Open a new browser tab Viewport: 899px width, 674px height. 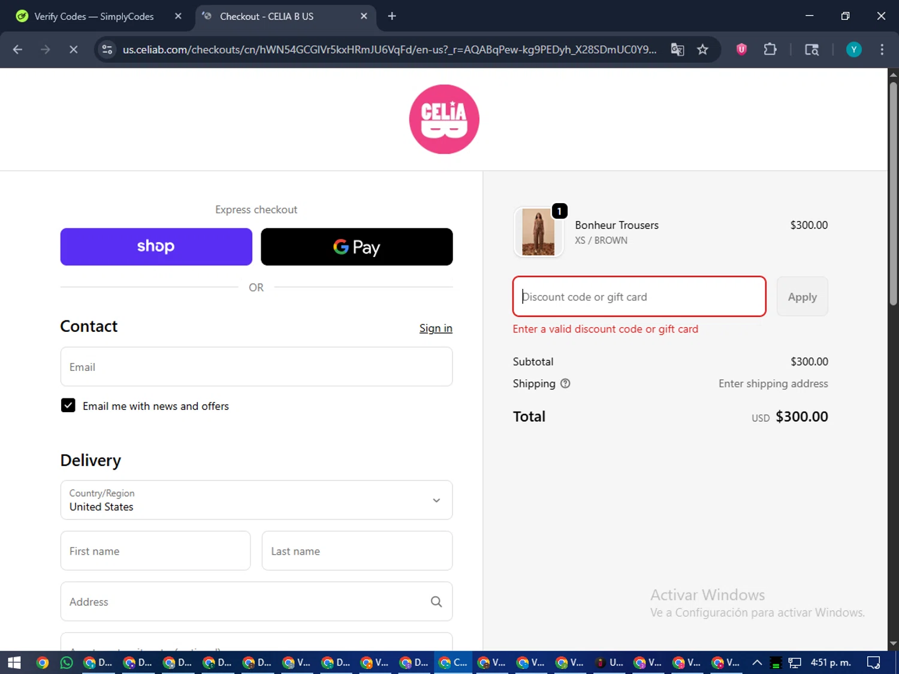392,16
